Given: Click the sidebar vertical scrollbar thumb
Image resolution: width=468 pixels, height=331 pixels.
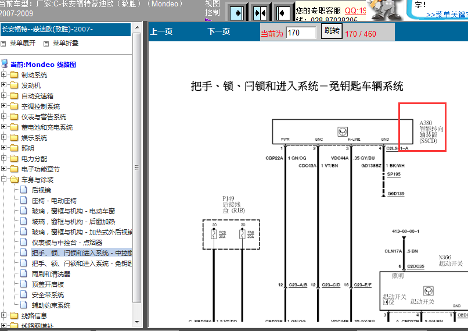Looking at the screenshot, I should click(x=137, y=168).
